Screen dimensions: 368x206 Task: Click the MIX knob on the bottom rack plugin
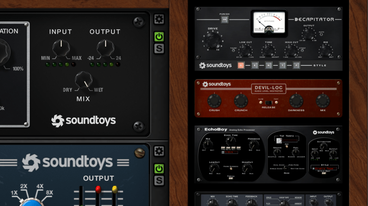(x=212, y=203)
